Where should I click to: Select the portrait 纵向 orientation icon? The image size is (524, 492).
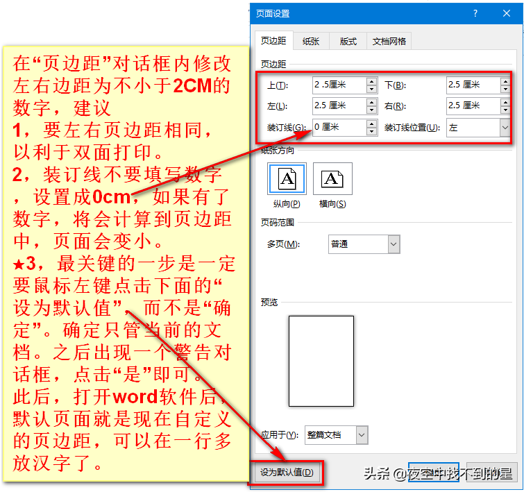tap(287, 179)
